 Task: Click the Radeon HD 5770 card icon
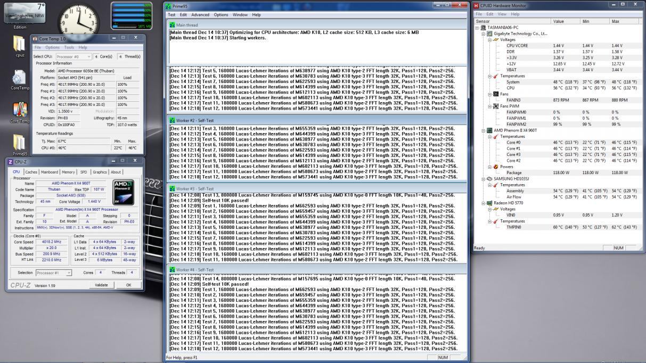click(489, 203)
